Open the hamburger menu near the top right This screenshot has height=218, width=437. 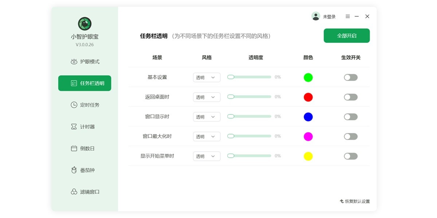click(347, 16)
